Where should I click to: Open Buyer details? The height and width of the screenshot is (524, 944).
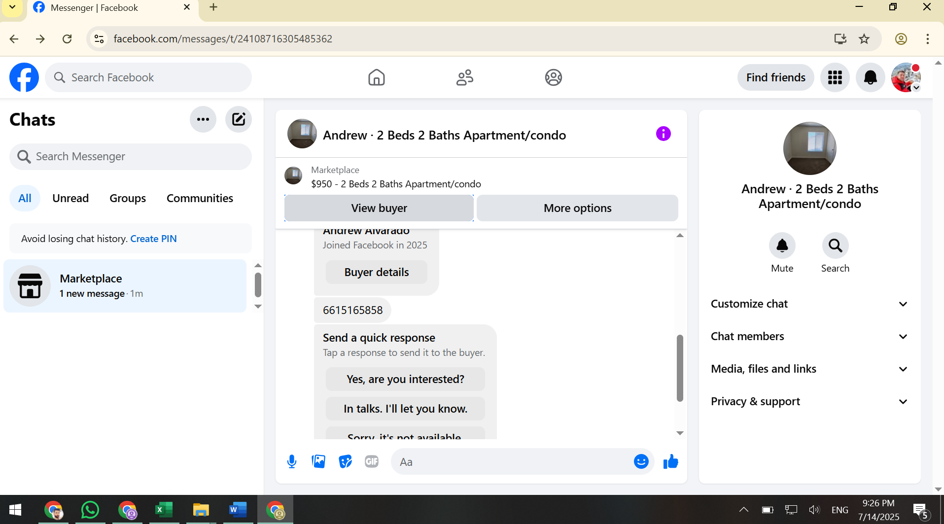click(x=376, y=272)
